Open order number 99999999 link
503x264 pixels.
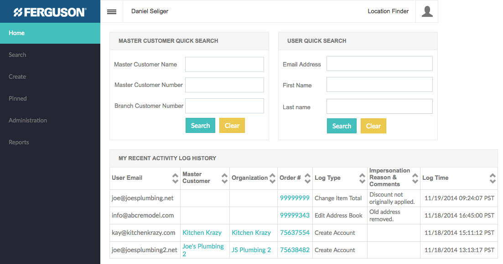[295, 198]
